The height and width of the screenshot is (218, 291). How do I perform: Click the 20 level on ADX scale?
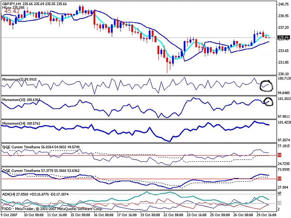pyautogui.click(x=279, y=203)
